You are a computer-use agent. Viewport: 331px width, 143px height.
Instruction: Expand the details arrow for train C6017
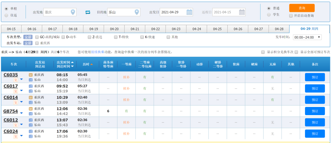click(x=21, y=91)
